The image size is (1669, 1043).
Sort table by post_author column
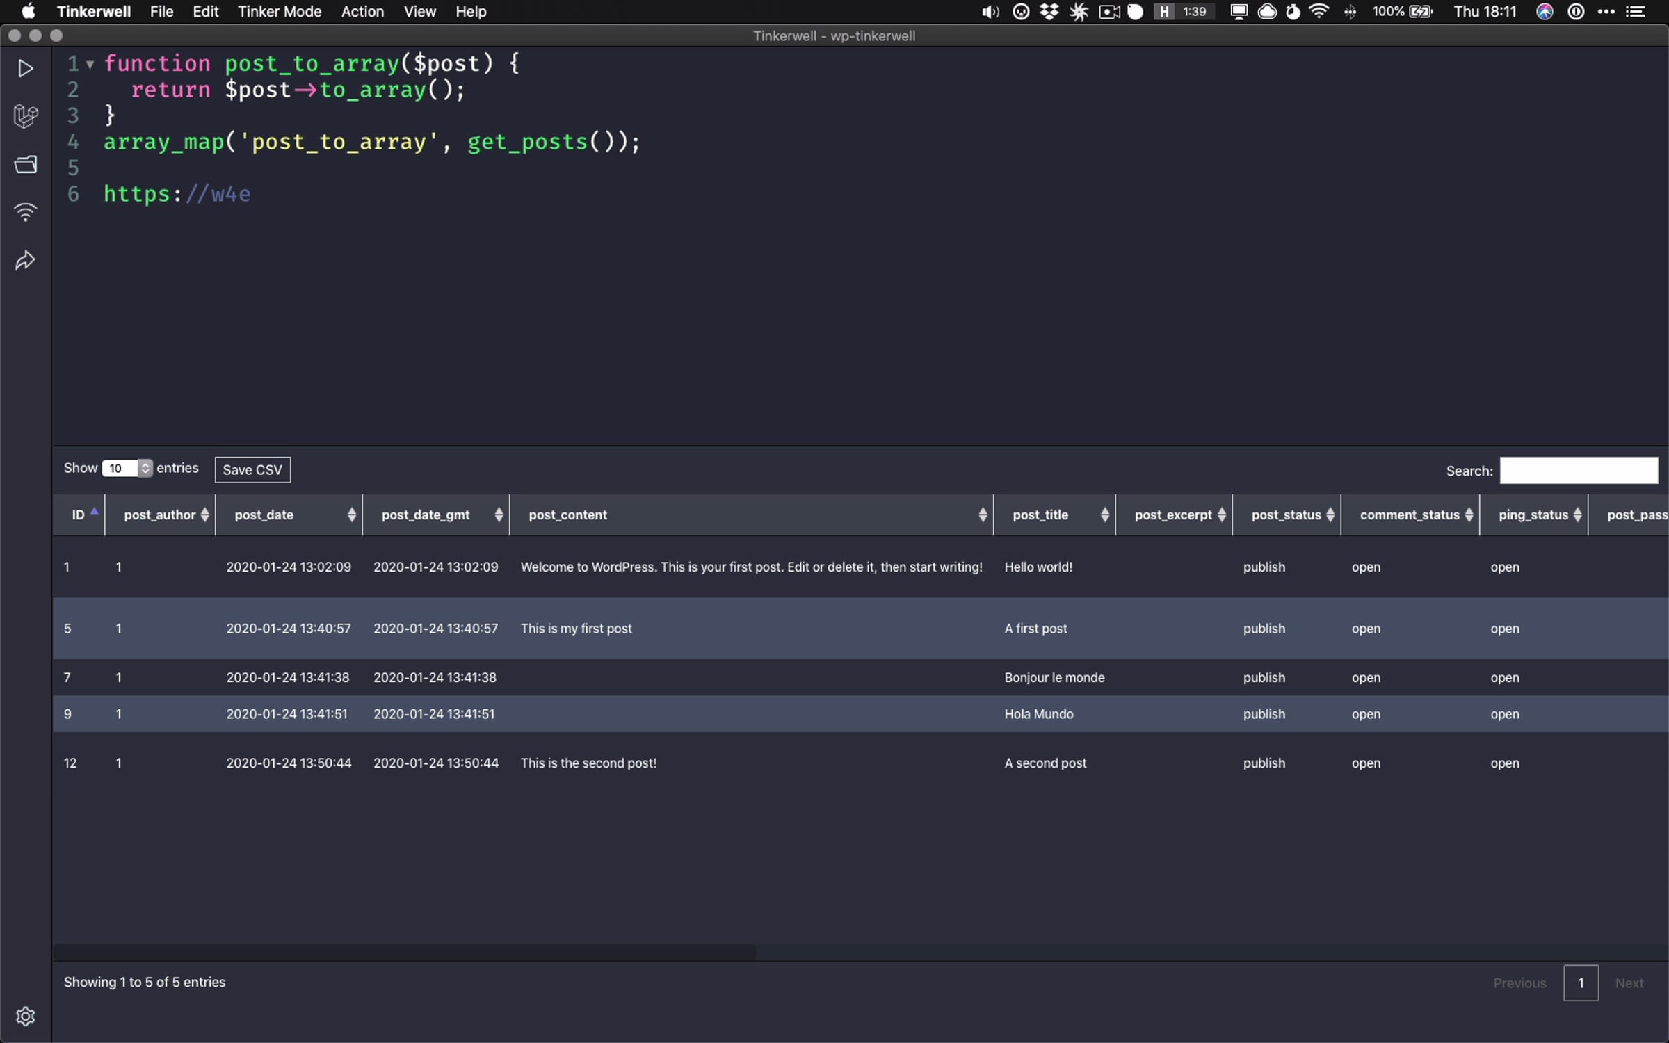[161, 515]
